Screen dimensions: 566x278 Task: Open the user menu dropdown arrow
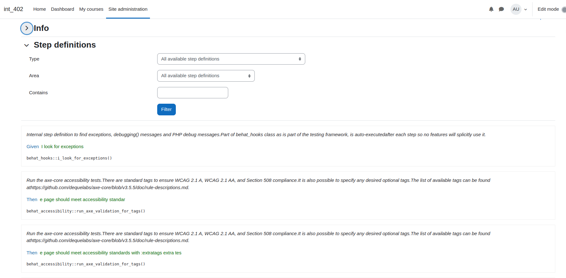point(526,9)
